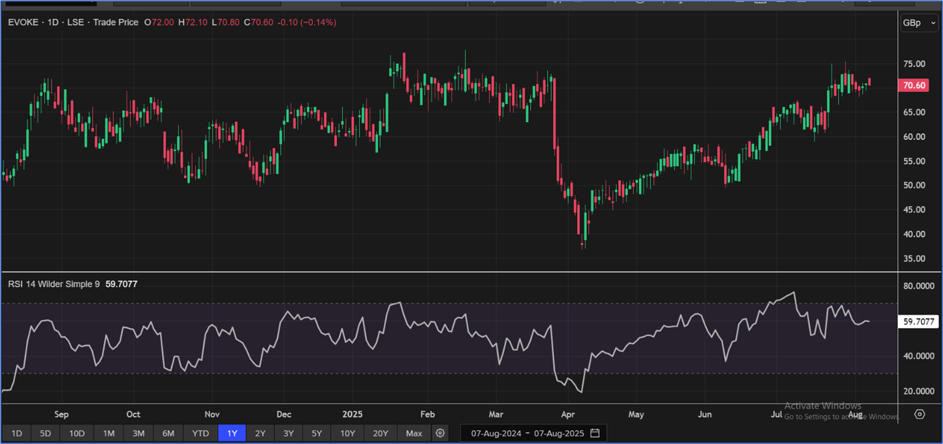Open the calendar date picker icon

pos(595,433)
